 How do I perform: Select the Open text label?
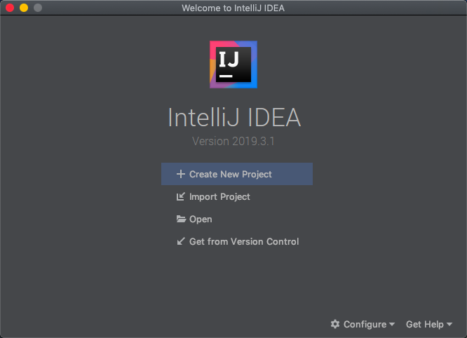[201, 219]
